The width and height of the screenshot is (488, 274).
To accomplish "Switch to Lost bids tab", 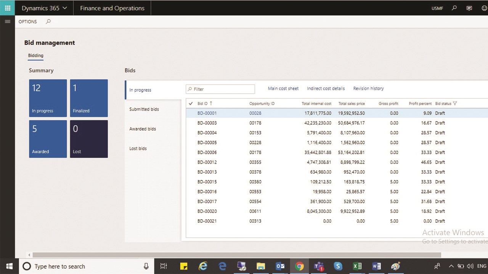I will tap(153, 148).
